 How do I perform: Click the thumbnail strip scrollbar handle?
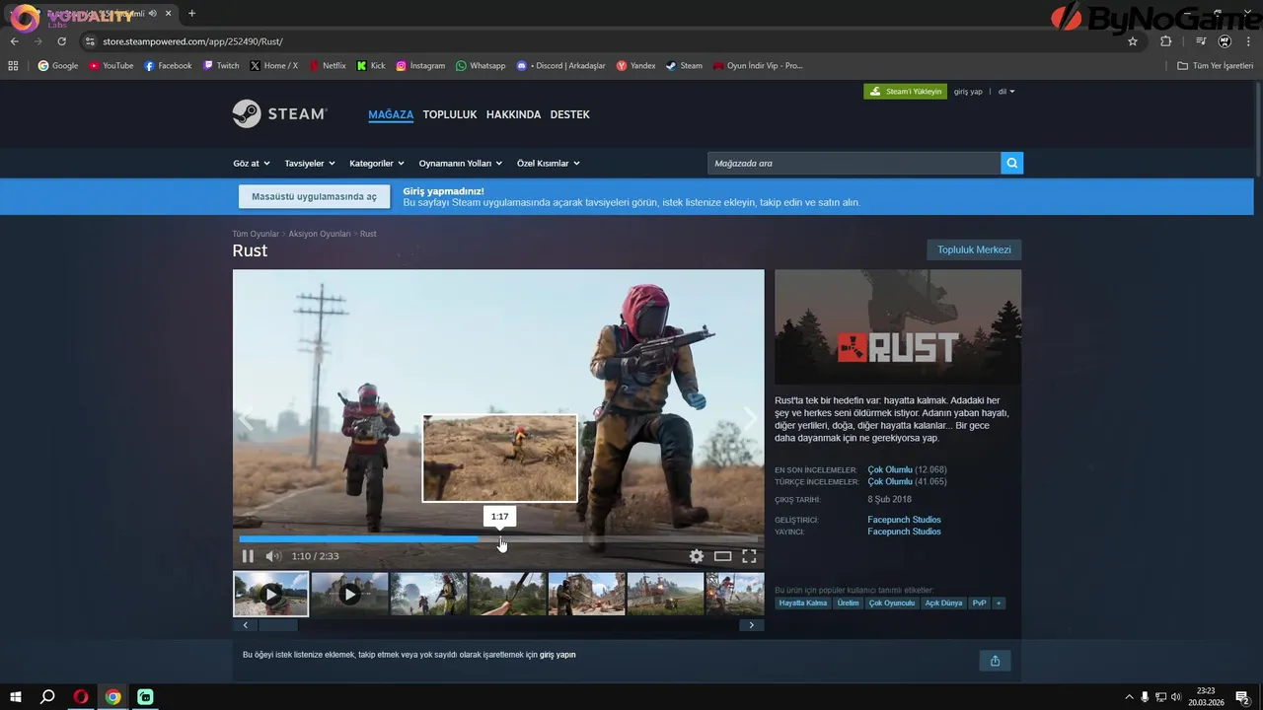pyautogui.click(x=277, y=625)
